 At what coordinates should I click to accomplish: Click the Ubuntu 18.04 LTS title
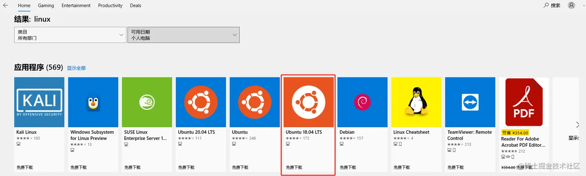[304, 132]
